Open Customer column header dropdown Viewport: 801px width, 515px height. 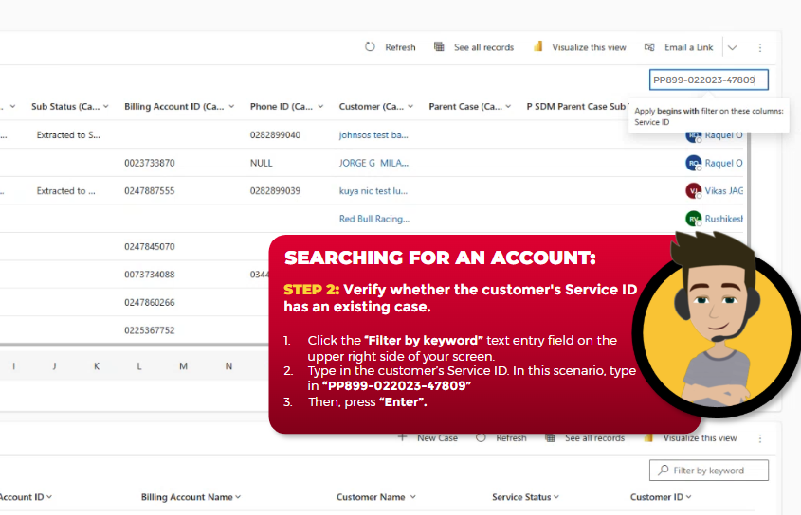410,106
